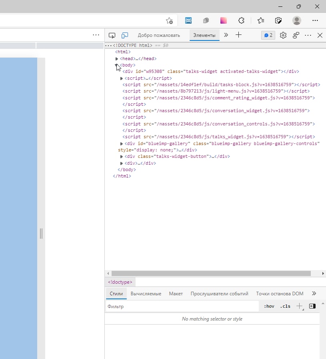Click the Фильтр styles input field
The height and width of the screenshot is (359, 326).
tap(182, 307)
